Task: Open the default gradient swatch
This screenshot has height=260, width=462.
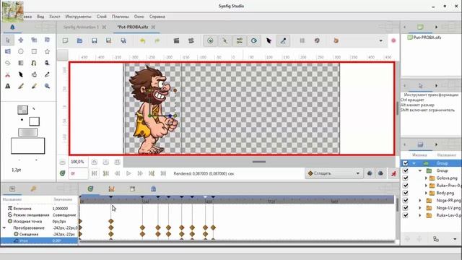Action: pyautogui.click(x=28, y=132)
